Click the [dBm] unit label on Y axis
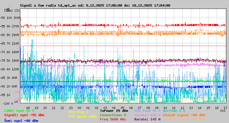This screenshot has width=229, height=123. [8, 10]
